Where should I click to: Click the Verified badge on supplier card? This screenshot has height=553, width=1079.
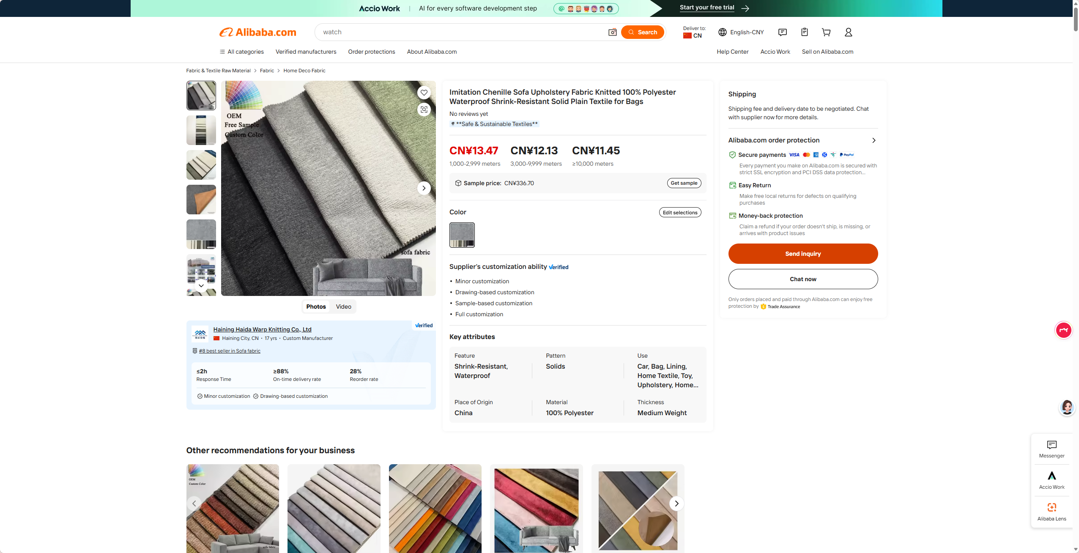pos(424,326)
